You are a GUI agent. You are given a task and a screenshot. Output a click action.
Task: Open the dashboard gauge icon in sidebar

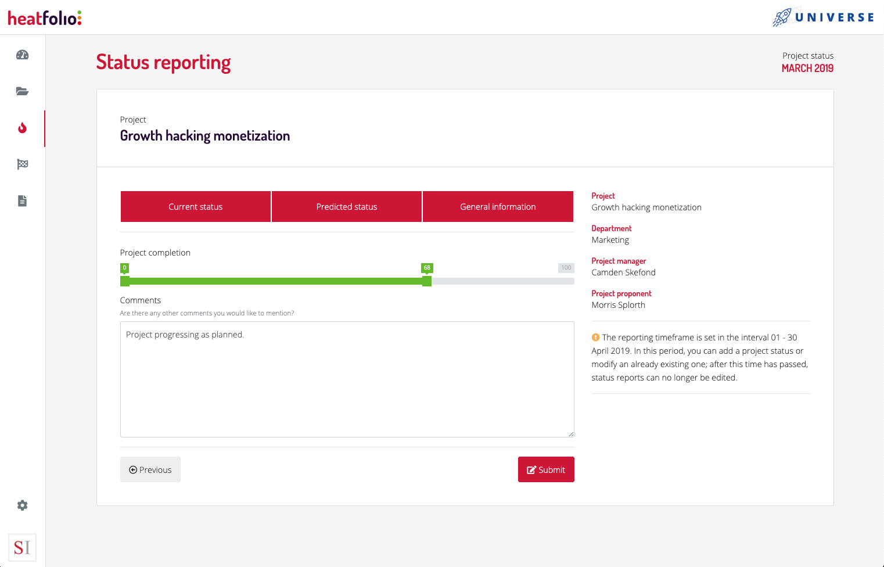pos(22,55)
